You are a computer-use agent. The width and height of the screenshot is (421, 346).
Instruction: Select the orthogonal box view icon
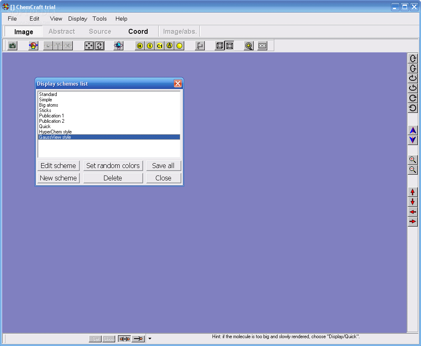(x=229, y=46)
